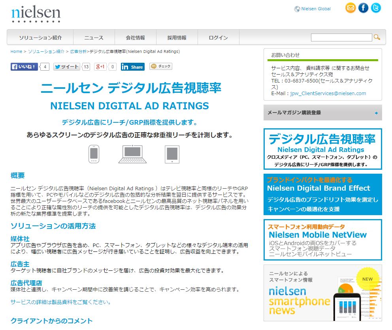Image resolution: width=392 pixels, height=330 pixels.
Task: Follow the 広告分析 breadcrumb link
Action: 78,51
